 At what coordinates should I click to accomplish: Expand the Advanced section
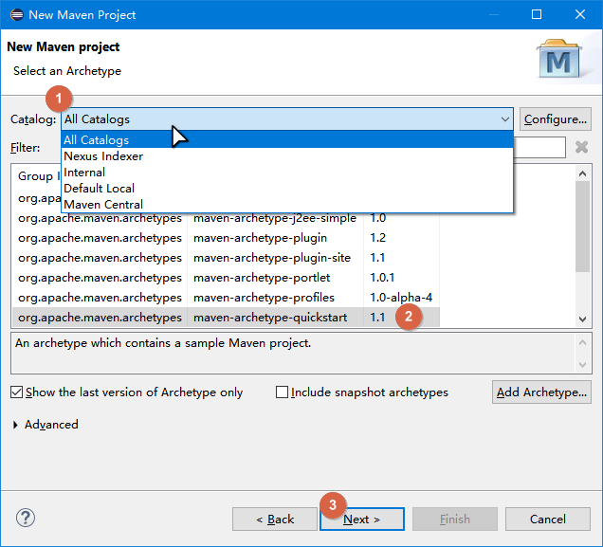15,425
